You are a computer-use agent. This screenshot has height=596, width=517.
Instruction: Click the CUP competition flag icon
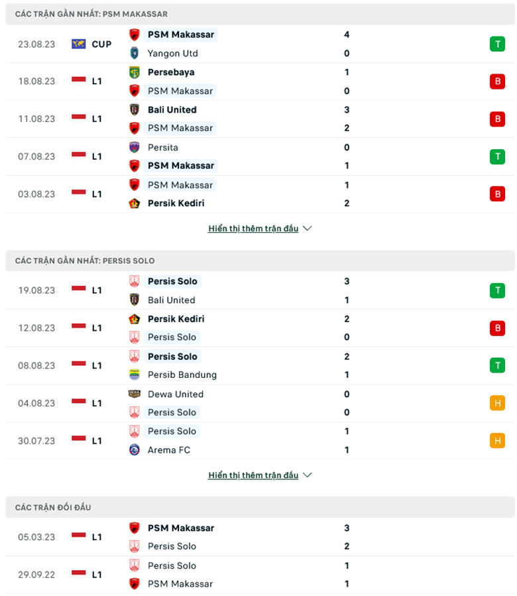tap(79, 44)
